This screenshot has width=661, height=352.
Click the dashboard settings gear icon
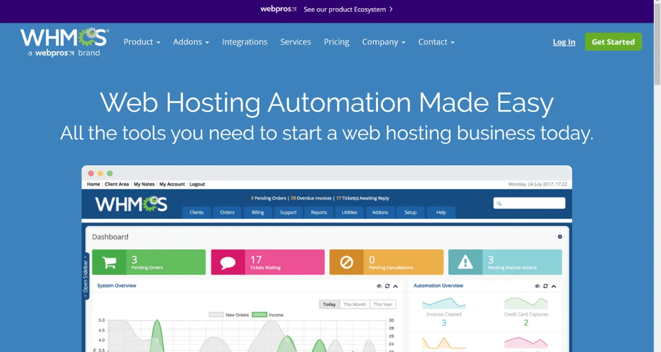coord(560,237)
